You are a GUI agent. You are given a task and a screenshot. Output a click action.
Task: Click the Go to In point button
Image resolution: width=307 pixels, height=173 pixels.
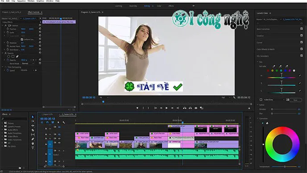click(x=155, y=108)
